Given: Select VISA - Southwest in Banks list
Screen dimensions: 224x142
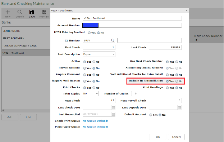Looking at the screenshot, I should point(26,53).
